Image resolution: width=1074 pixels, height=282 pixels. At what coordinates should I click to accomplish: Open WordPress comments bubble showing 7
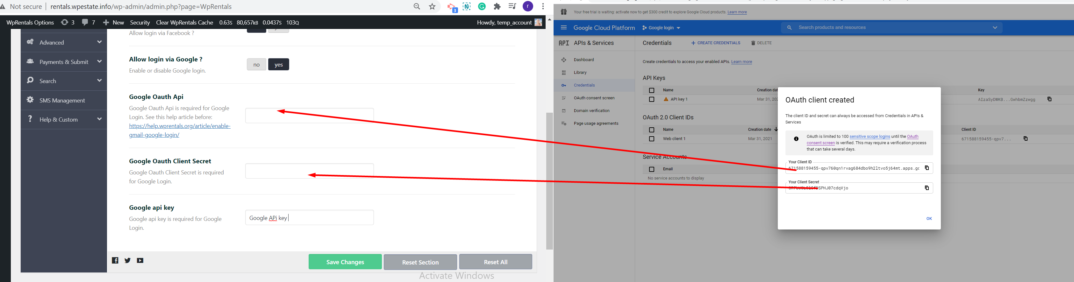89,22
